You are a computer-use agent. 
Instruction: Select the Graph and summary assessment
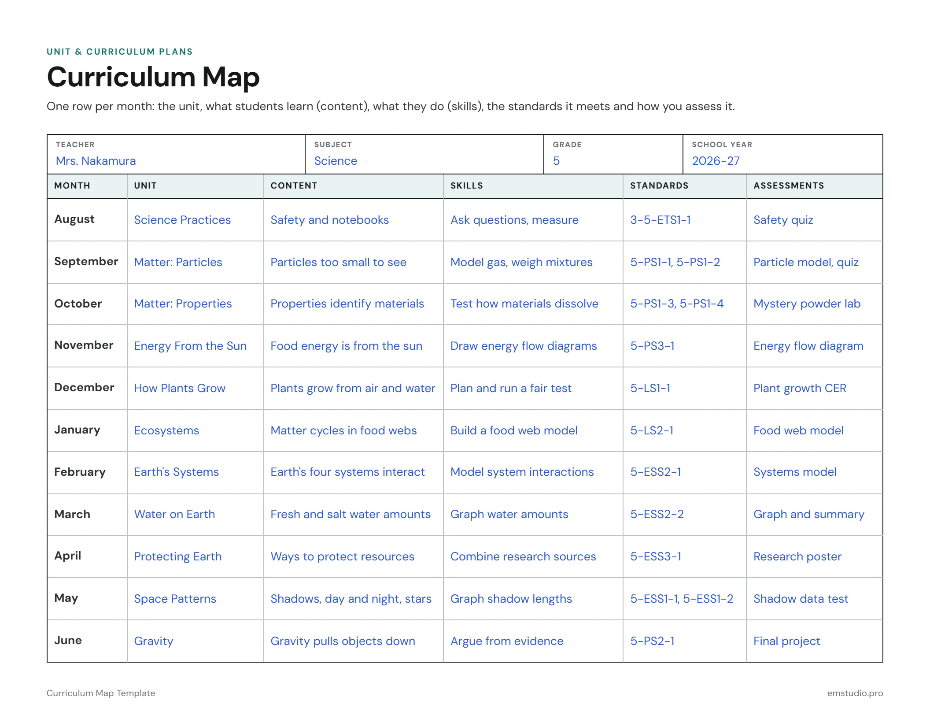coord(809,514)
